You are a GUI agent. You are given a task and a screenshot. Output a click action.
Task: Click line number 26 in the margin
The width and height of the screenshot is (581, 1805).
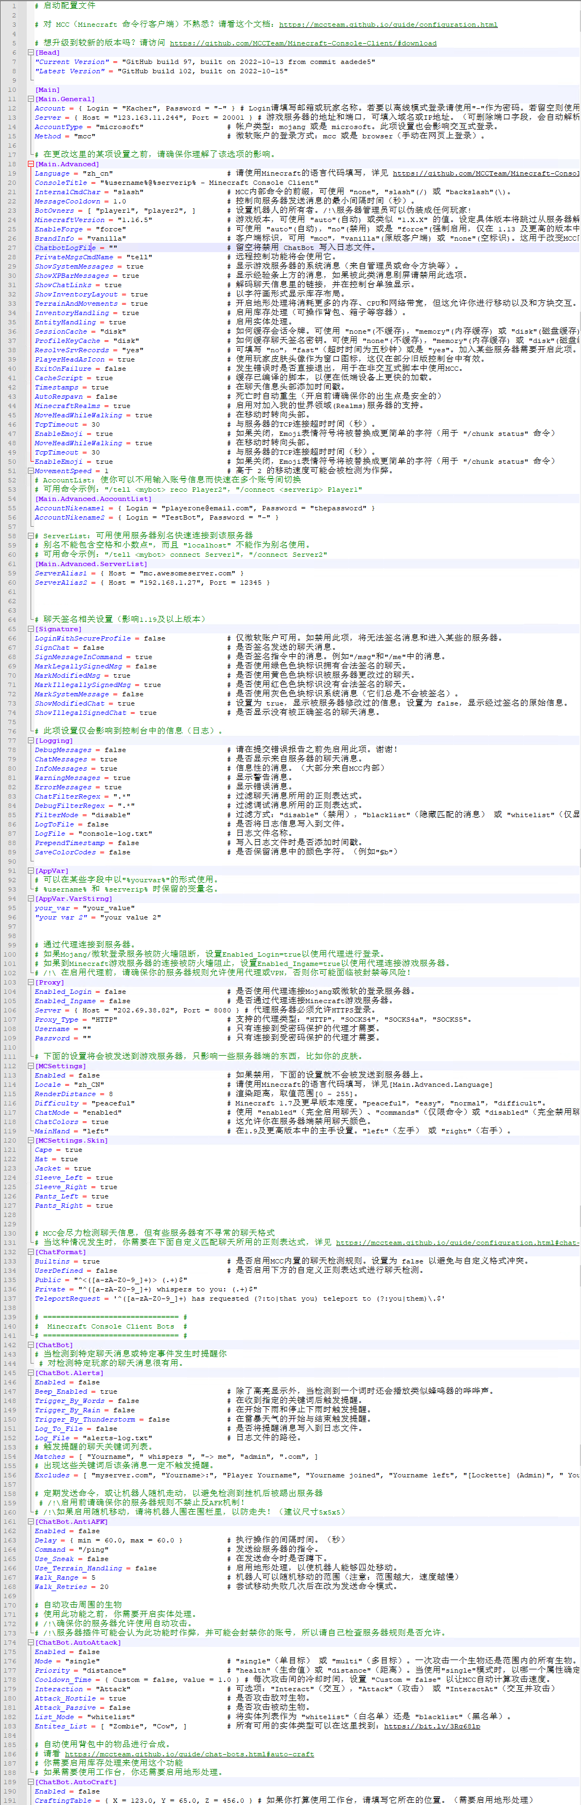point(12,238)
